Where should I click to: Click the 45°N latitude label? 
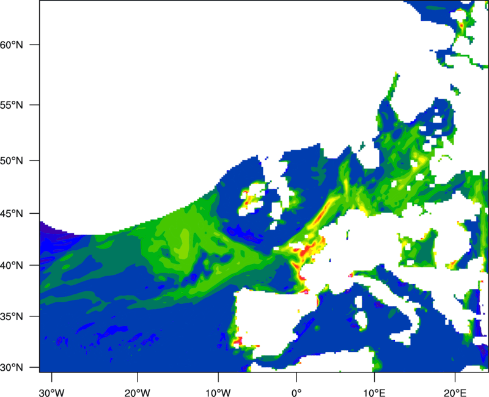(12, 213)
